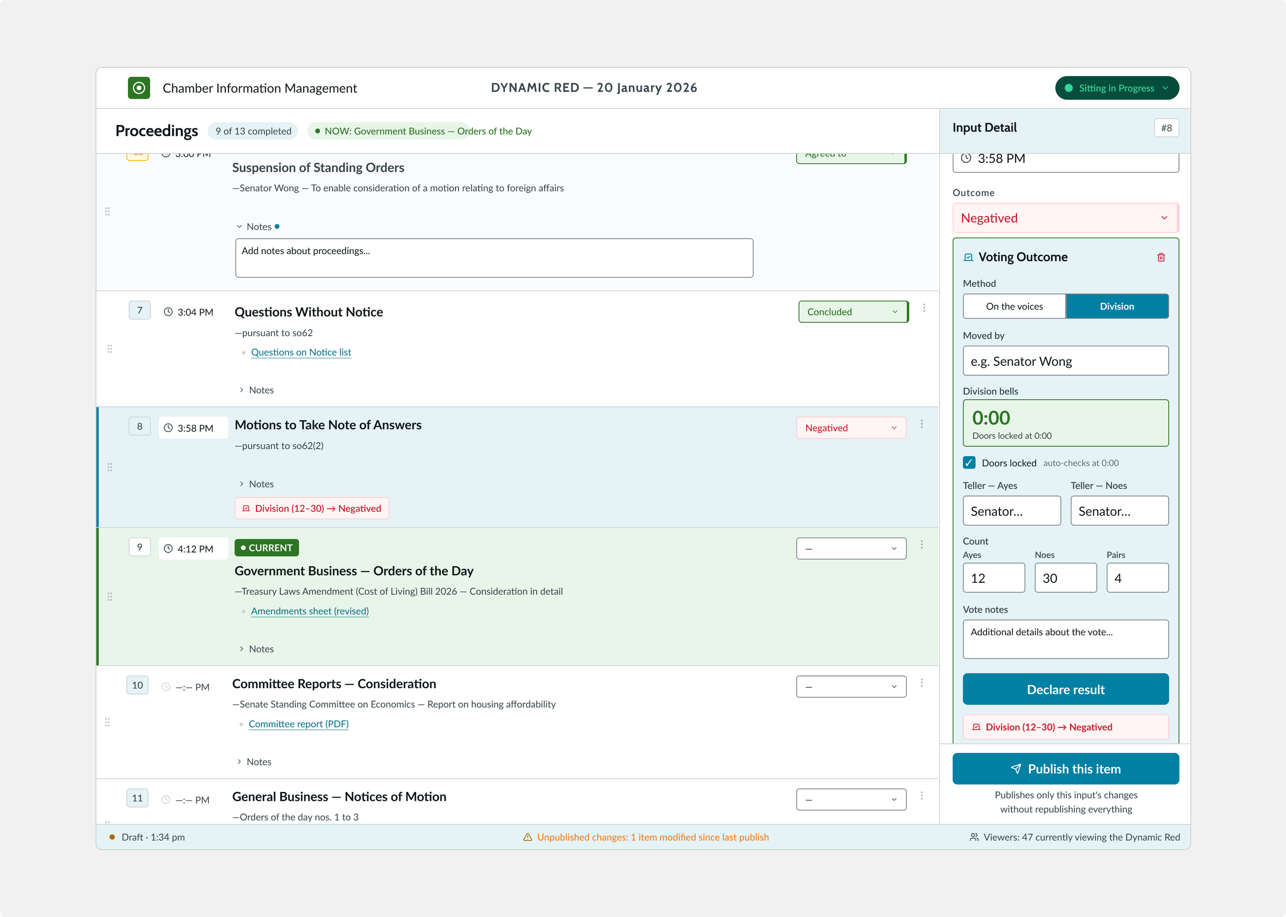Click the clock icon in item 9 time field
Viewport: 1286px width, 917px height.
pos(168,548)
